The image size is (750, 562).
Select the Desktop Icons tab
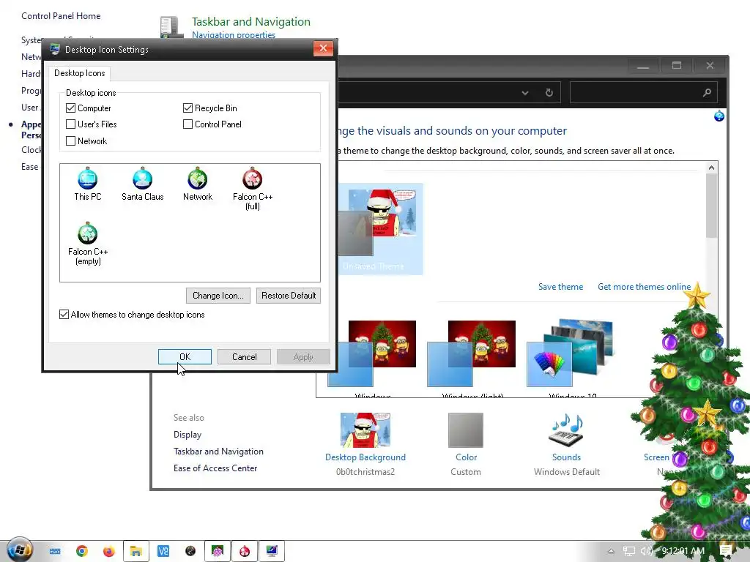click(x=79, y=73)
